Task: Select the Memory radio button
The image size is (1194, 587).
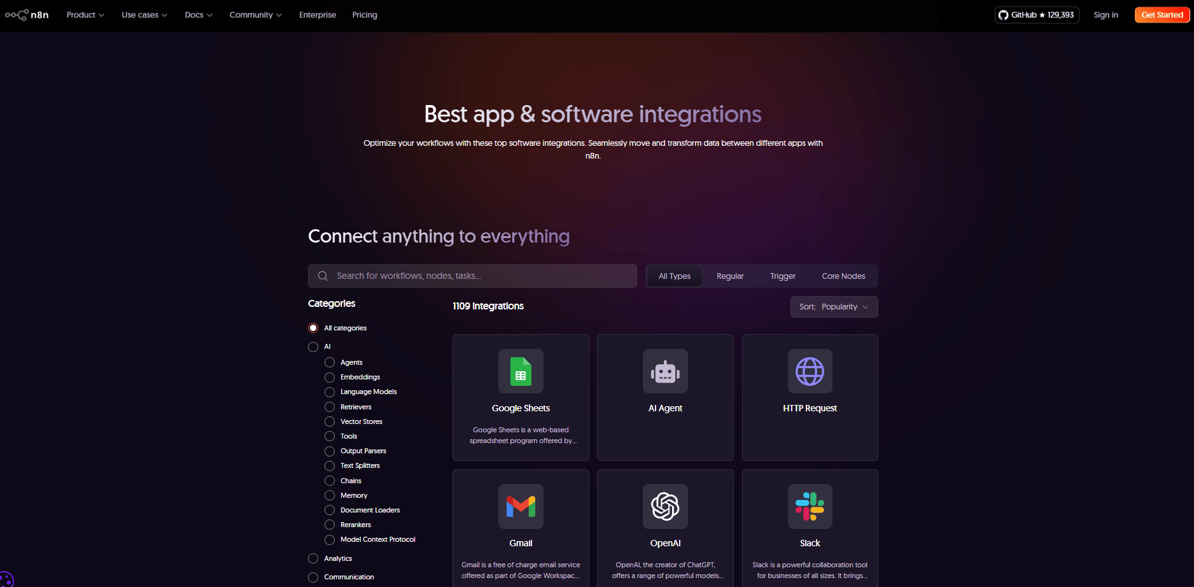Action: 330,495
